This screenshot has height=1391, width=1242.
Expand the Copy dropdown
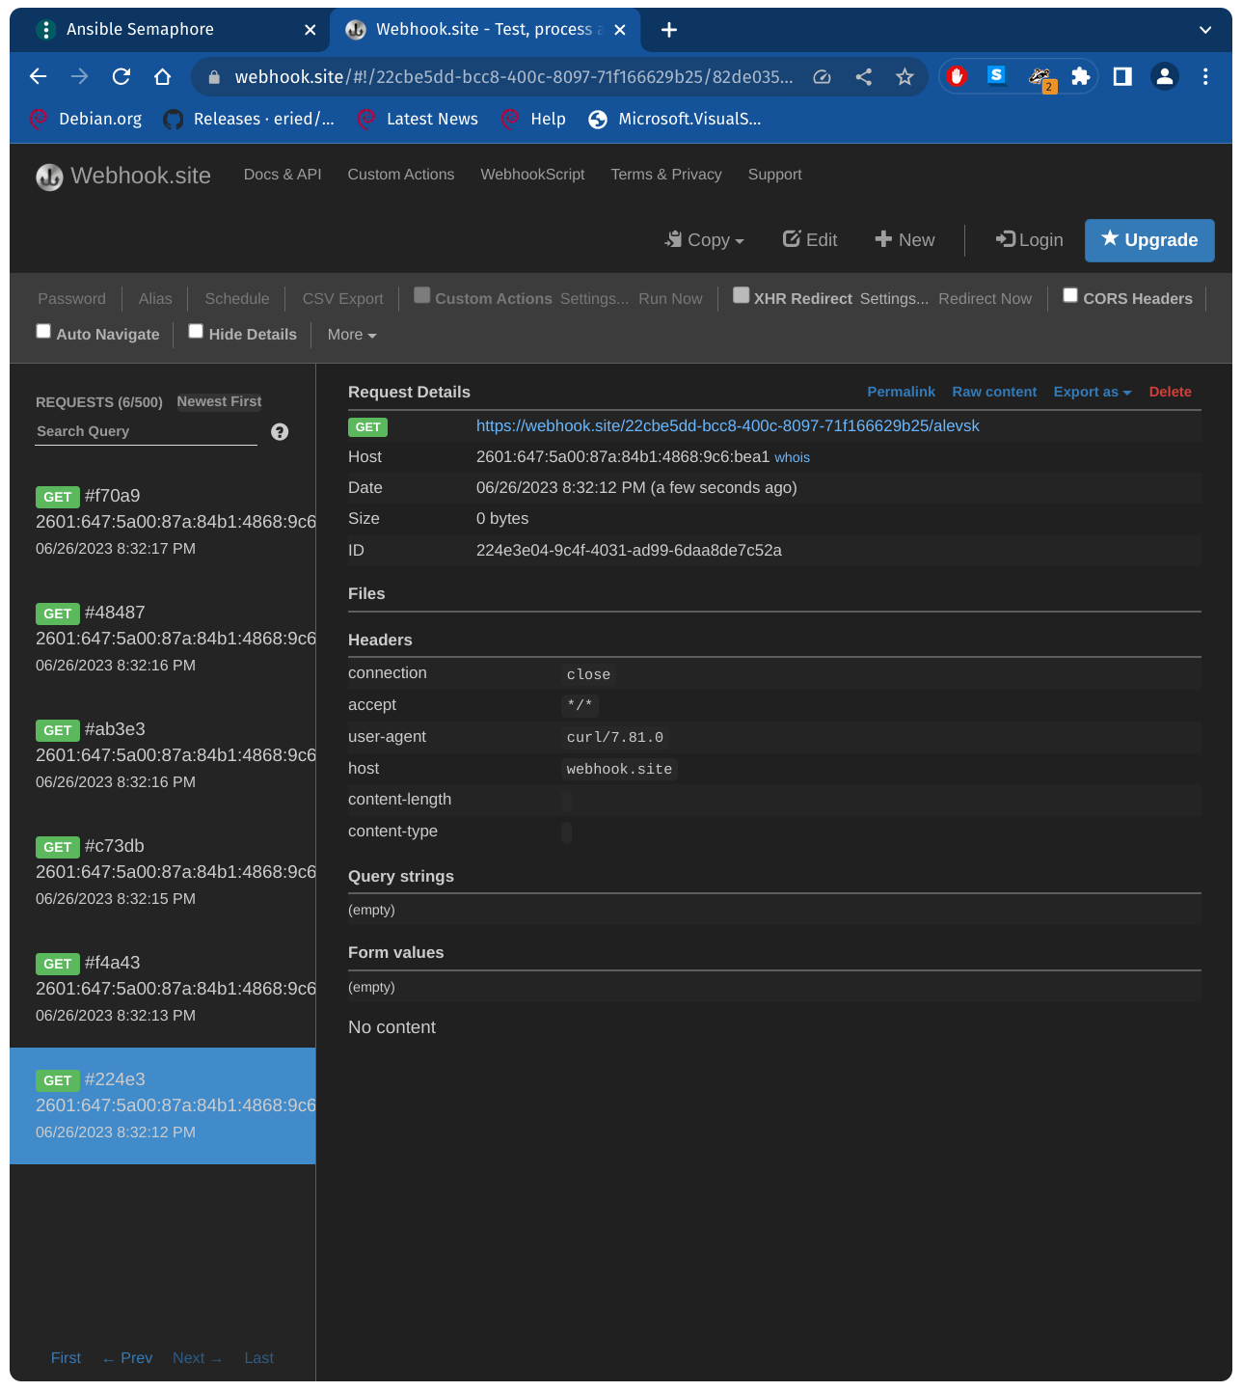tap(705, 240)
